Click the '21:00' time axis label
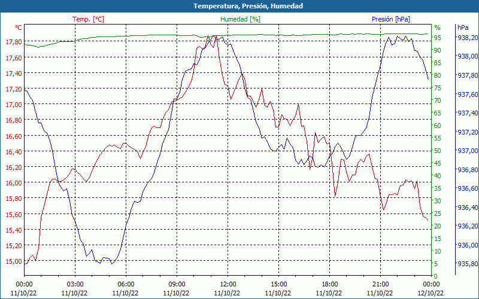The image size is (479, 299). (x=380, y=285)
